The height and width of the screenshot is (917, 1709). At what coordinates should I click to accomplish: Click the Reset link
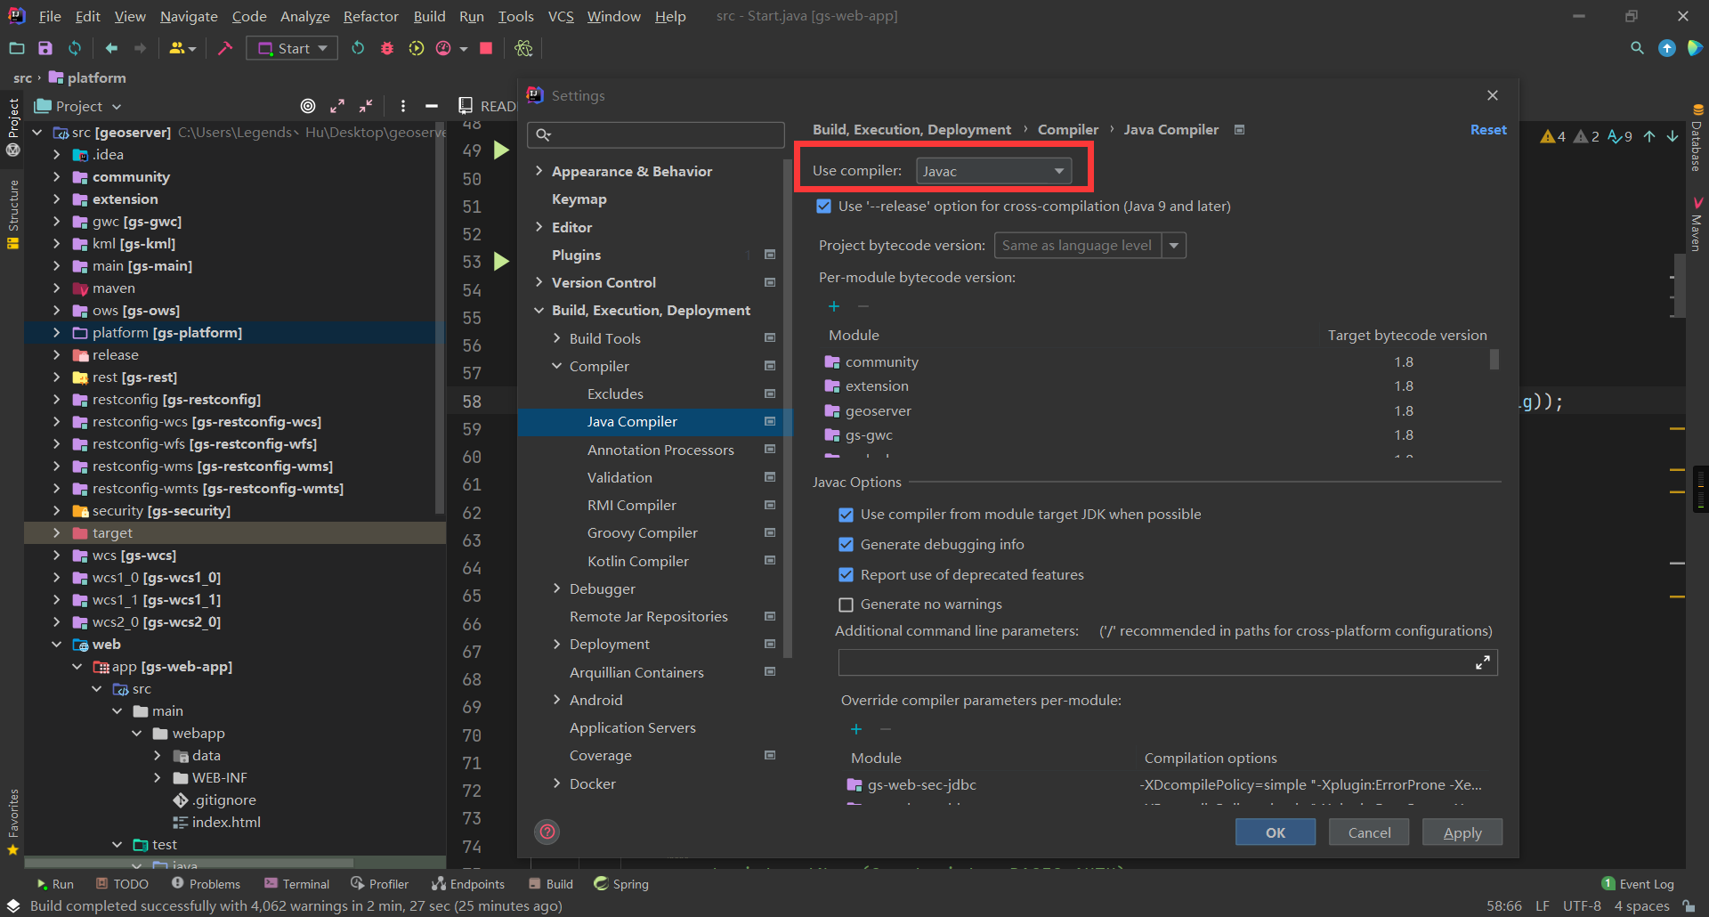1488,130
